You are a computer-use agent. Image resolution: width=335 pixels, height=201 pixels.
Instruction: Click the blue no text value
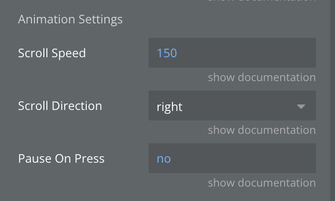[x=164, y=159]
